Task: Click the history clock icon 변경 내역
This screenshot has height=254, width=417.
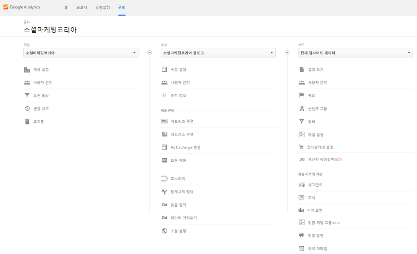Action: (x=27, y=108)
